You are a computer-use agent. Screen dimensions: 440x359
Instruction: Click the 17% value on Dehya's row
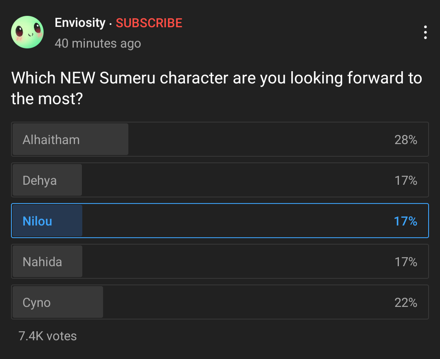point(406,181)
